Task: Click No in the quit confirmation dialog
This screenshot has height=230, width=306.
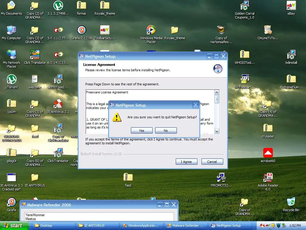Action: pyautogui.click(x=166, y=131)
